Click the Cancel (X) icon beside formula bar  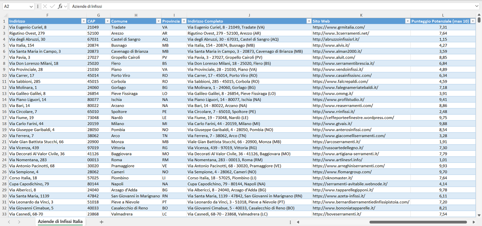44,6
